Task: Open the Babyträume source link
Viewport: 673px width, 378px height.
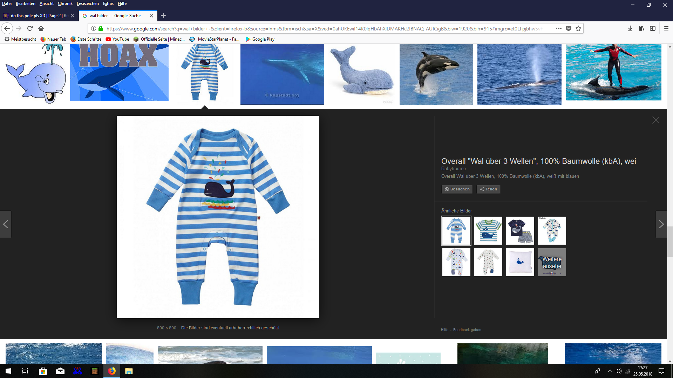Action: 454,169
